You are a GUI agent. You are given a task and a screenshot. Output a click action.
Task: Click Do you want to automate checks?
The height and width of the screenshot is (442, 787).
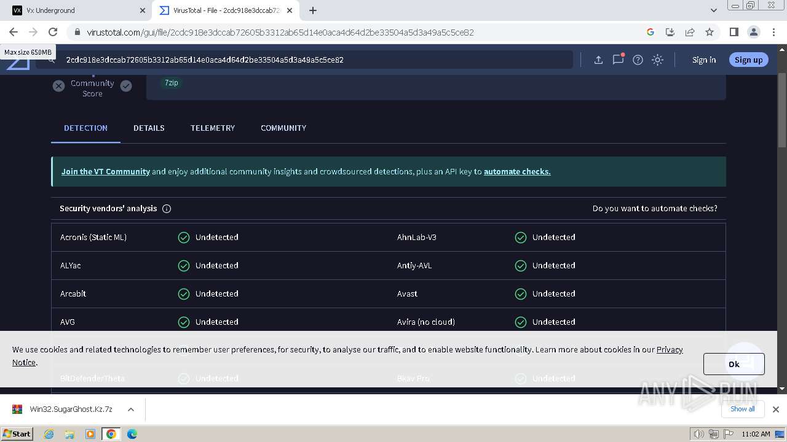tap(655, 208)
